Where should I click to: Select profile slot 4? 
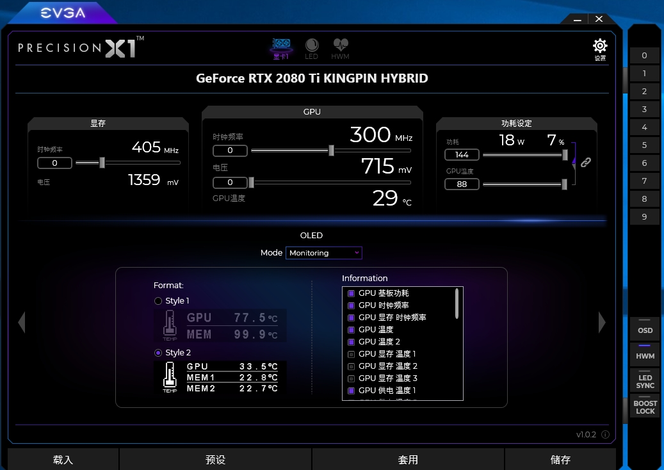point(644,127)
